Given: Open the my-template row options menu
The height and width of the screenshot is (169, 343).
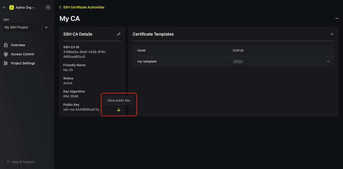Looking at the screenshot, I should [x=328, y=62].
